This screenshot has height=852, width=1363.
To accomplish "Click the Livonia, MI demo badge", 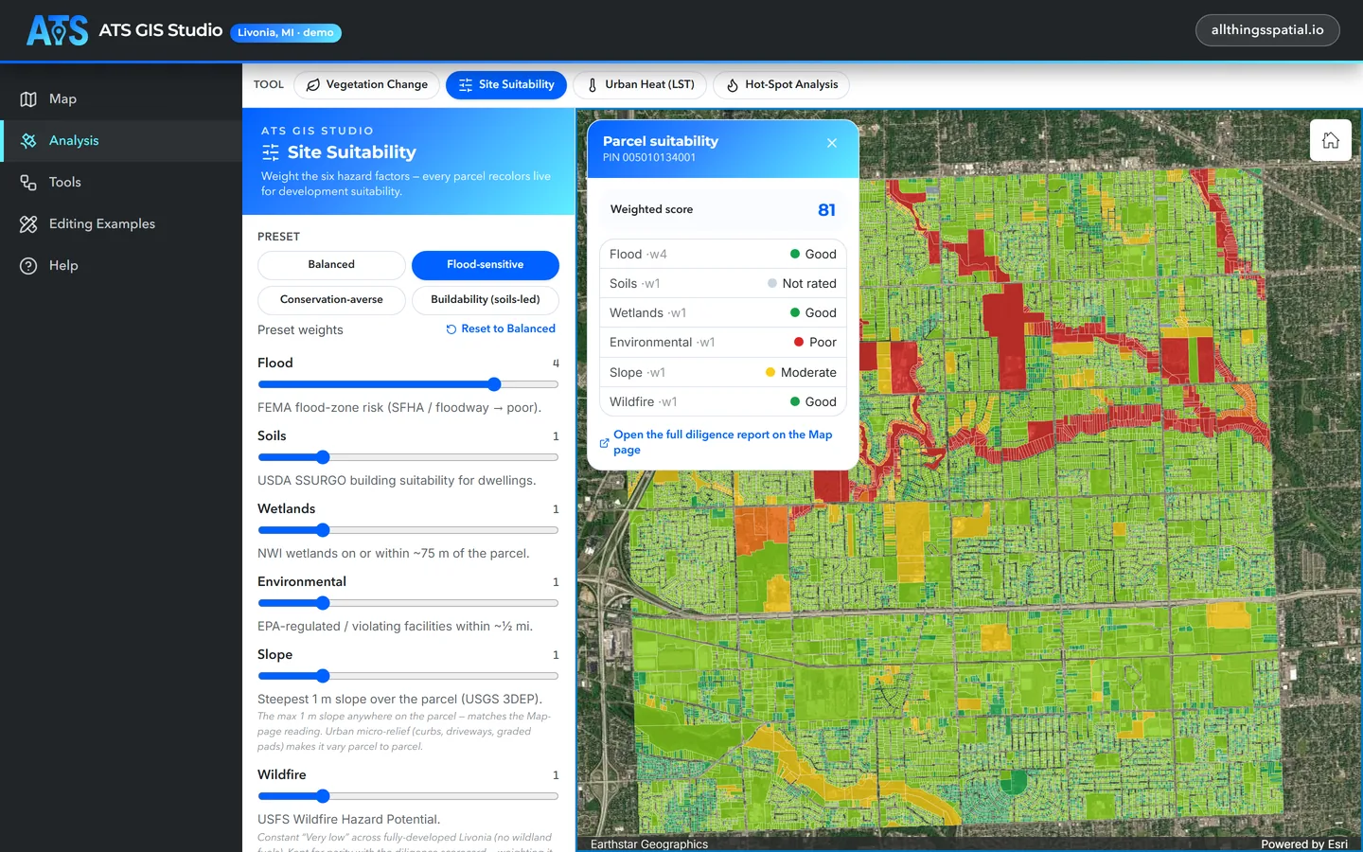I will 286,33.
